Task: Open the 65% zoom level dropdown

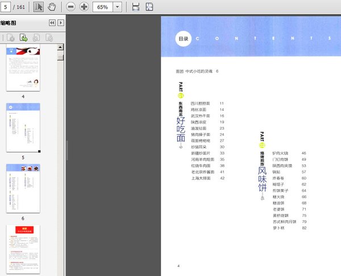Action: click(118, 7)
